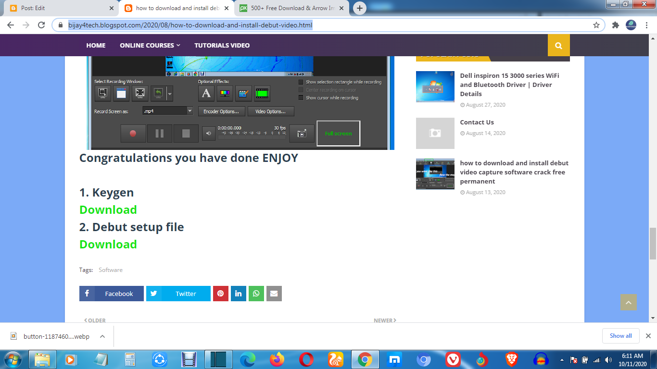This screenshot has width=657, height=369.
Task: Open Audacity from the taskbar
Action: (x=541, y=359)
